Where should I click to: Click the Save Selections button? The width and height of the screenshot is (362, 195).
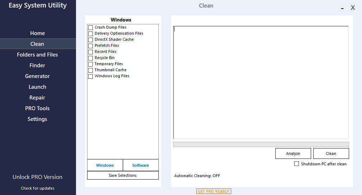coord(123,175)
